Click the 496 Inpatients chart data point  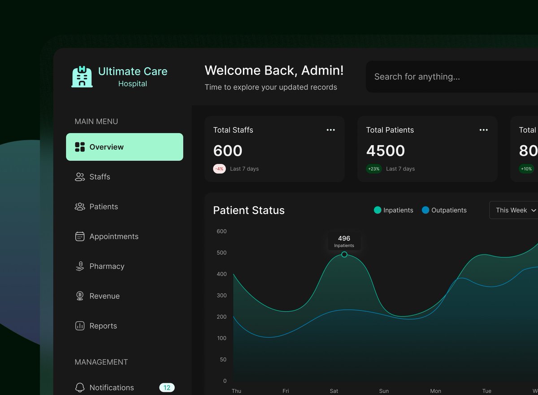click(344, 254)
